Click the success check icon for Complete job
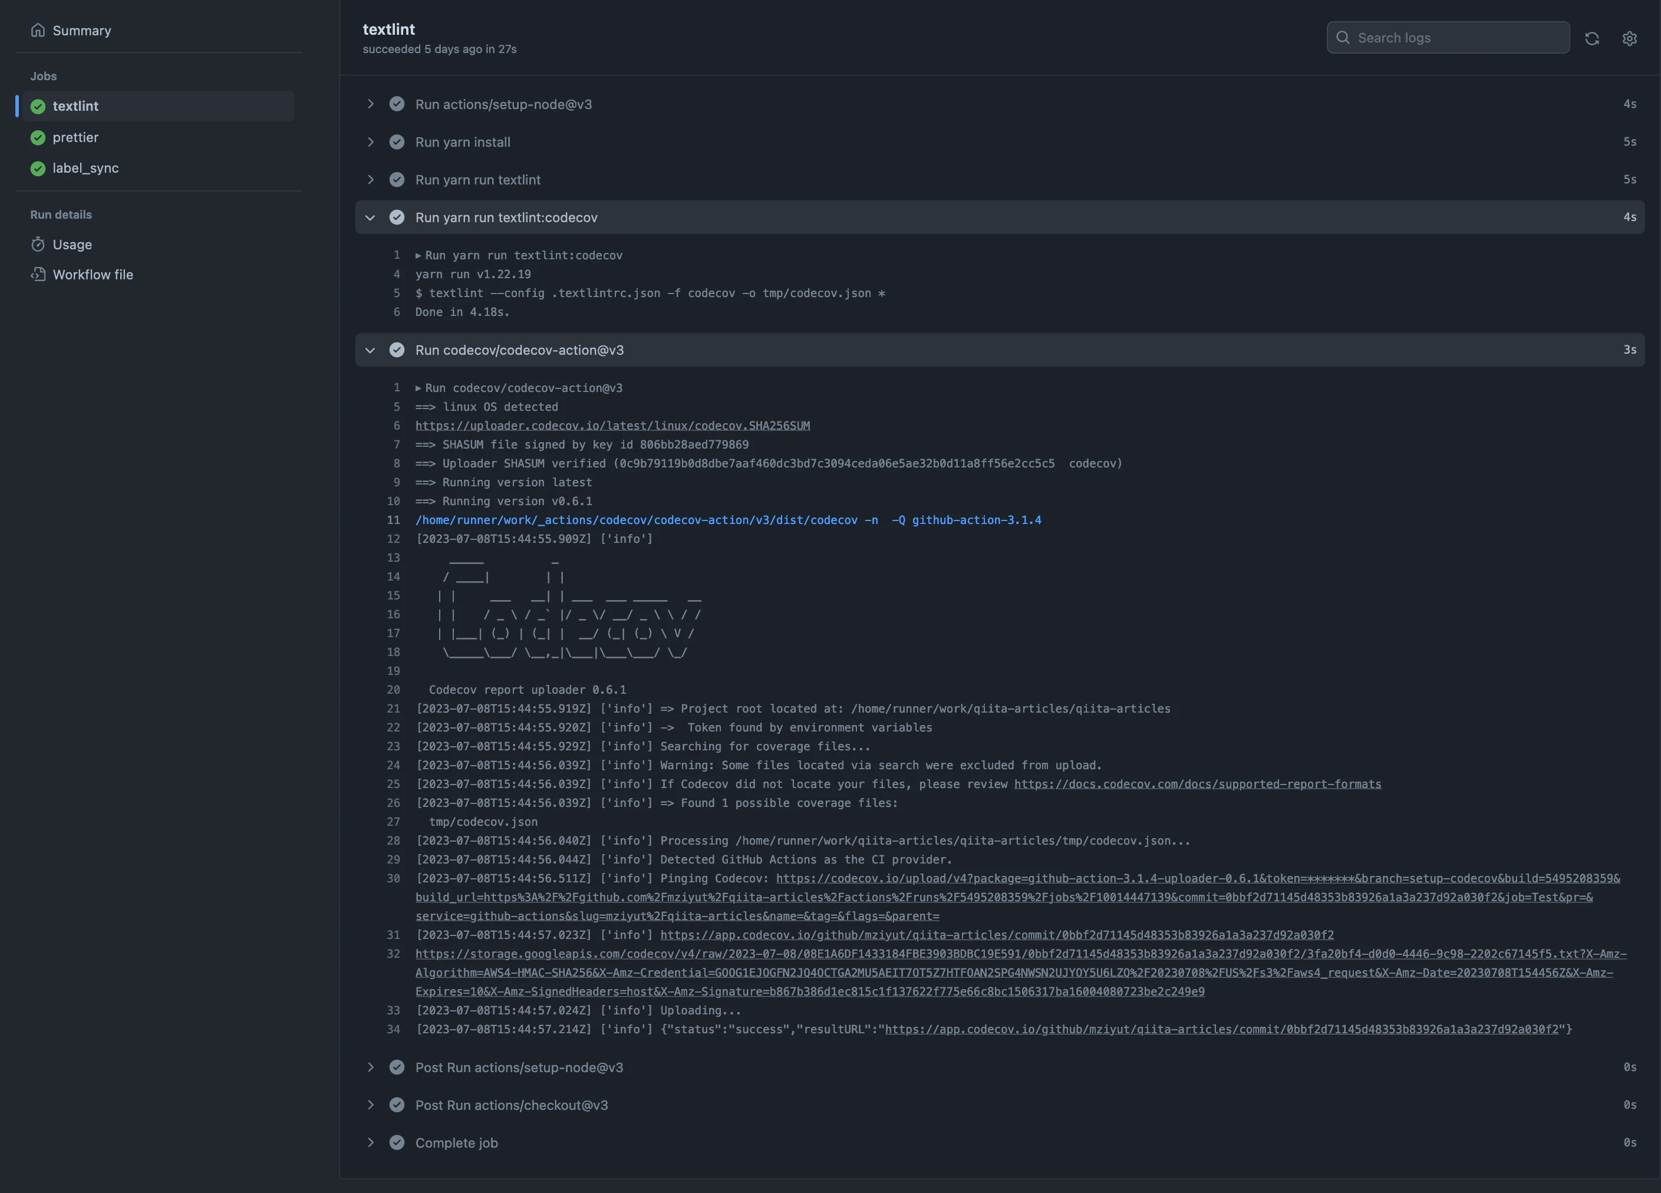 tap(397, 1142)
